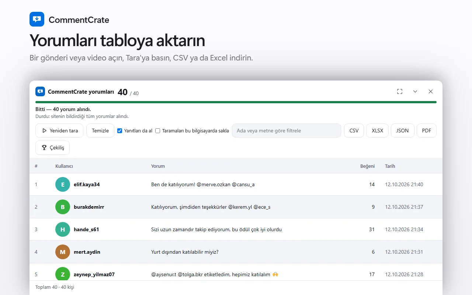This screenshot has width=472, height=295.
Task: Click like count 31 in hande_s61 row
Action: [372, 229]
